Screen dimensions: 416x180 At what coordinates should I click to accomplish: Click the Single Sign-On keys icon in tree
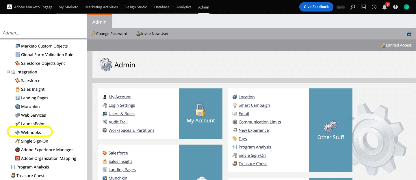pos(18,141)
